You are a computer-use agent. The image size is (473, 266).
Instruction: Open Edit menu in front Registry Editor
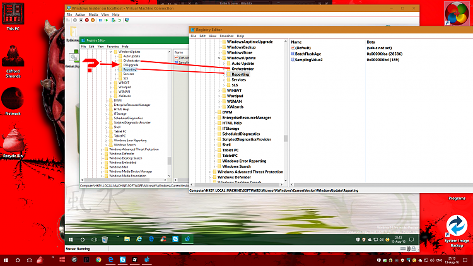click(x=202, y=36)
